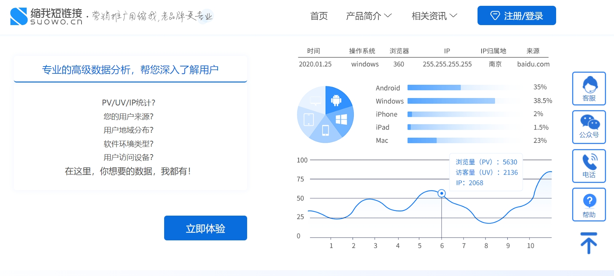The height and width of the screenshot is (276, 614).
Task: Click the phone icon in pie chart
Action: 325,130
